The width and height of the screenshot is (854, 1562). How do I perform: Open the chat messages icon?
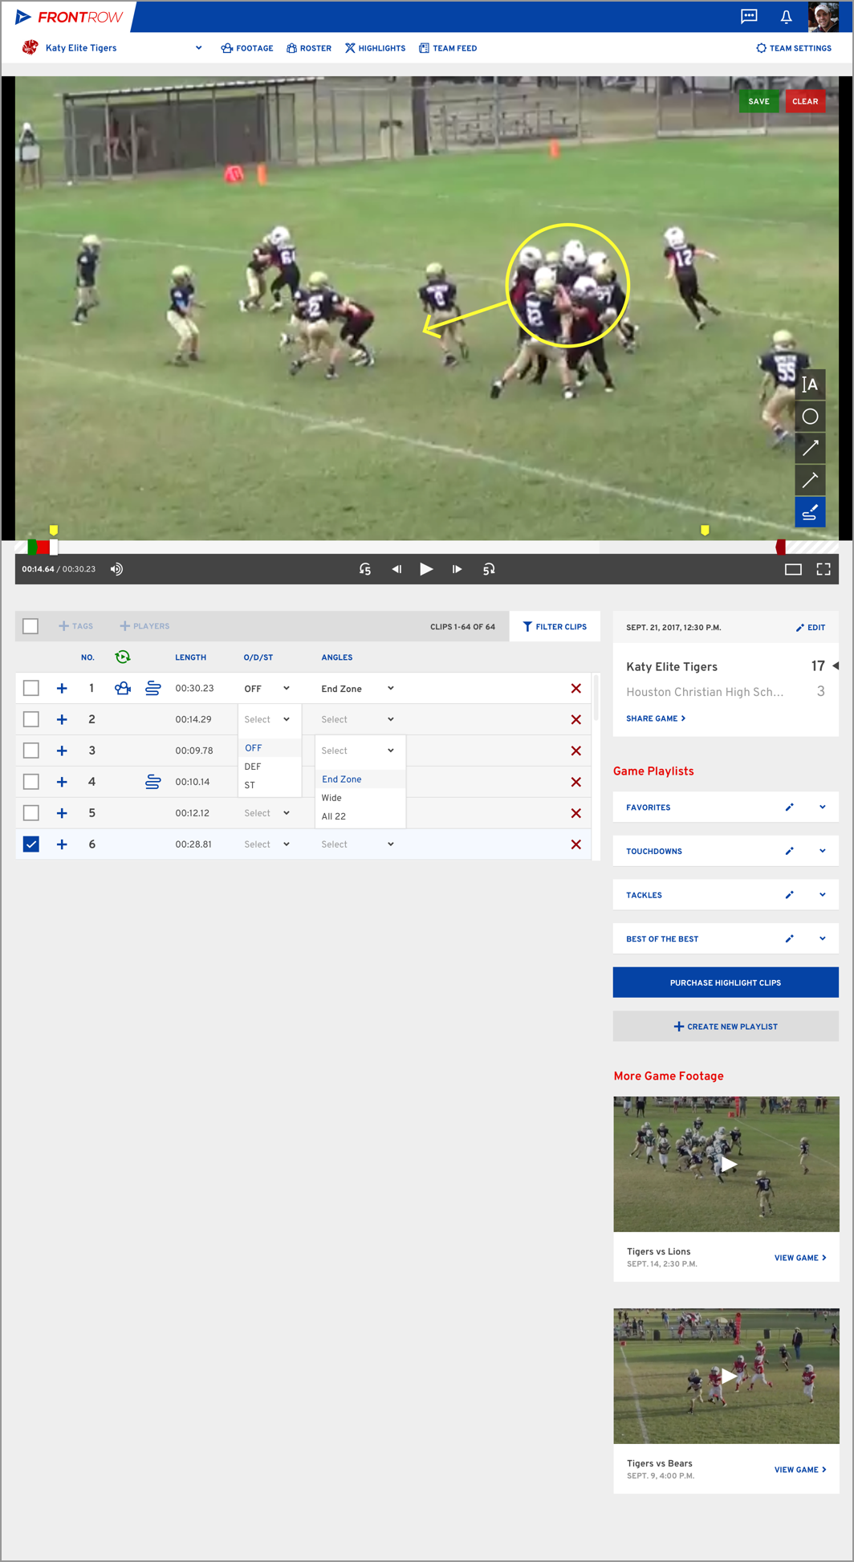(x=749, y=16)
